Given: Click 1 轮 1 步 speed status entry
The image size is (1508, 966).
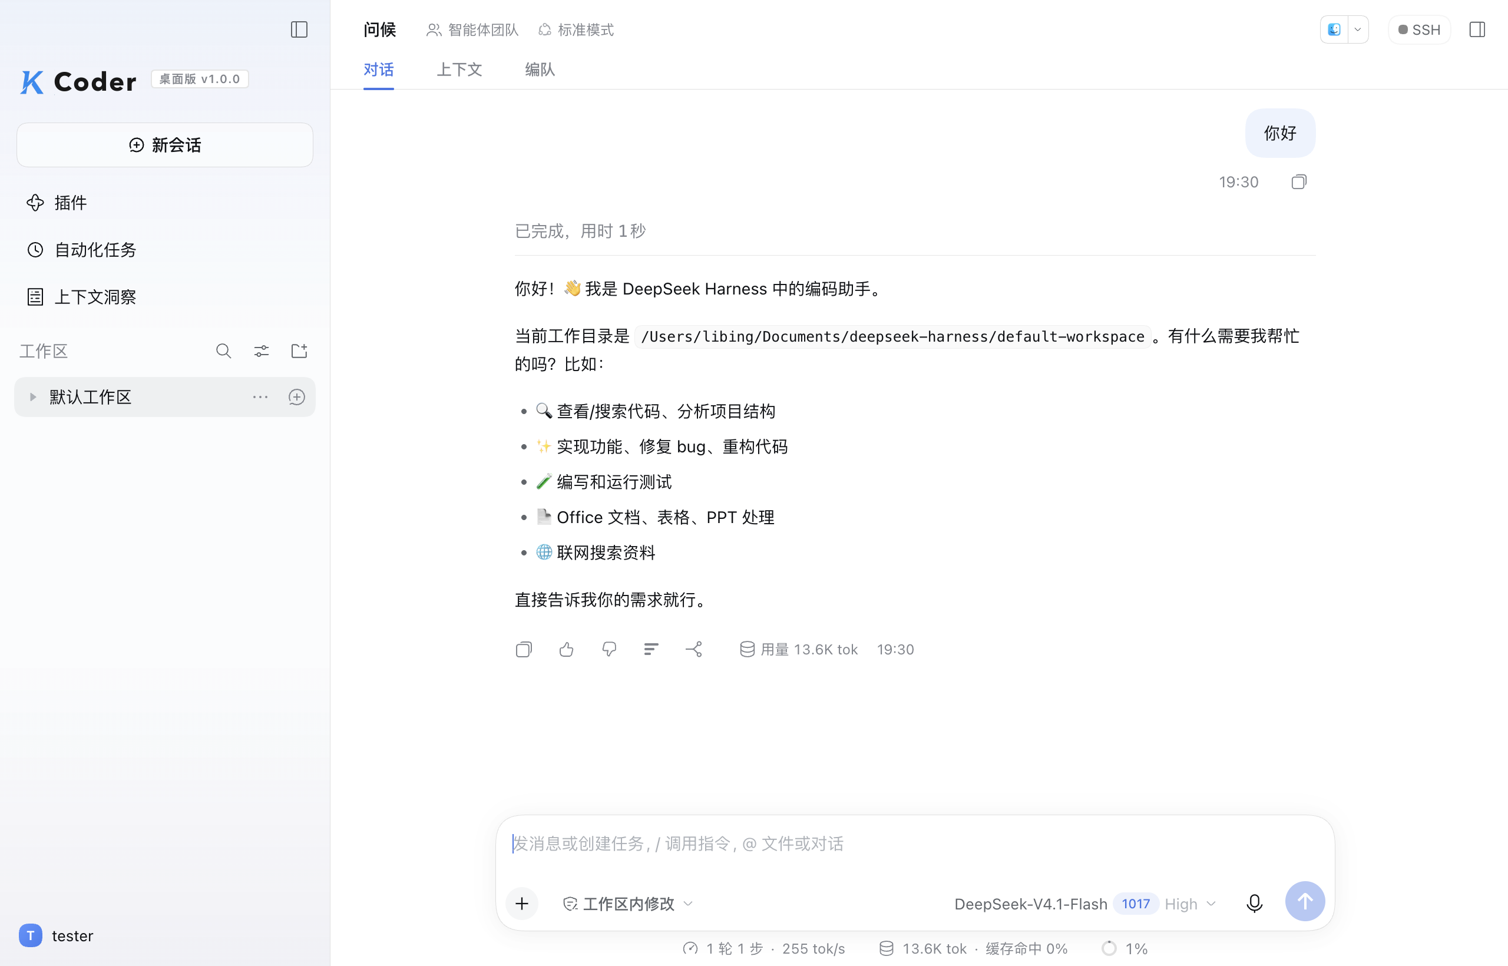Looking at the screenshot, I should (764, 948).
